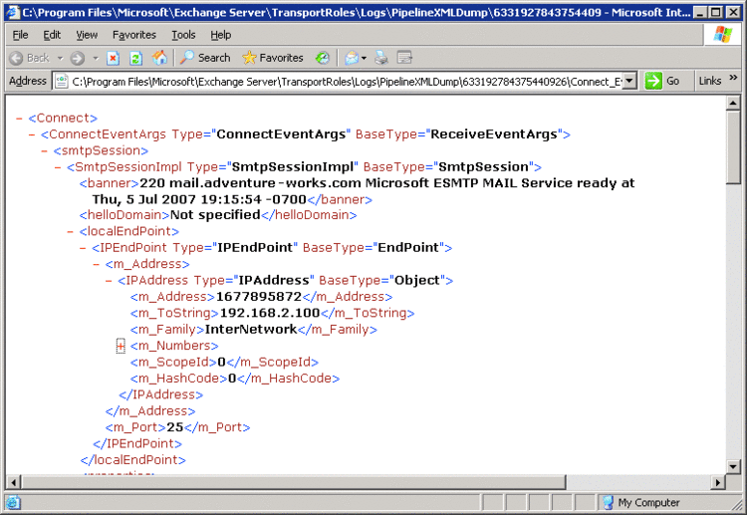Collapse the IPAddress node
Image resolution: width=747 pixels, height=515 pixels.
tap(109, 281)
